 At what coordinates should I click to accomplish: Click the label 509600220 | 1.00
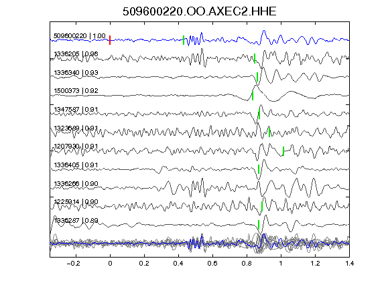80,36
